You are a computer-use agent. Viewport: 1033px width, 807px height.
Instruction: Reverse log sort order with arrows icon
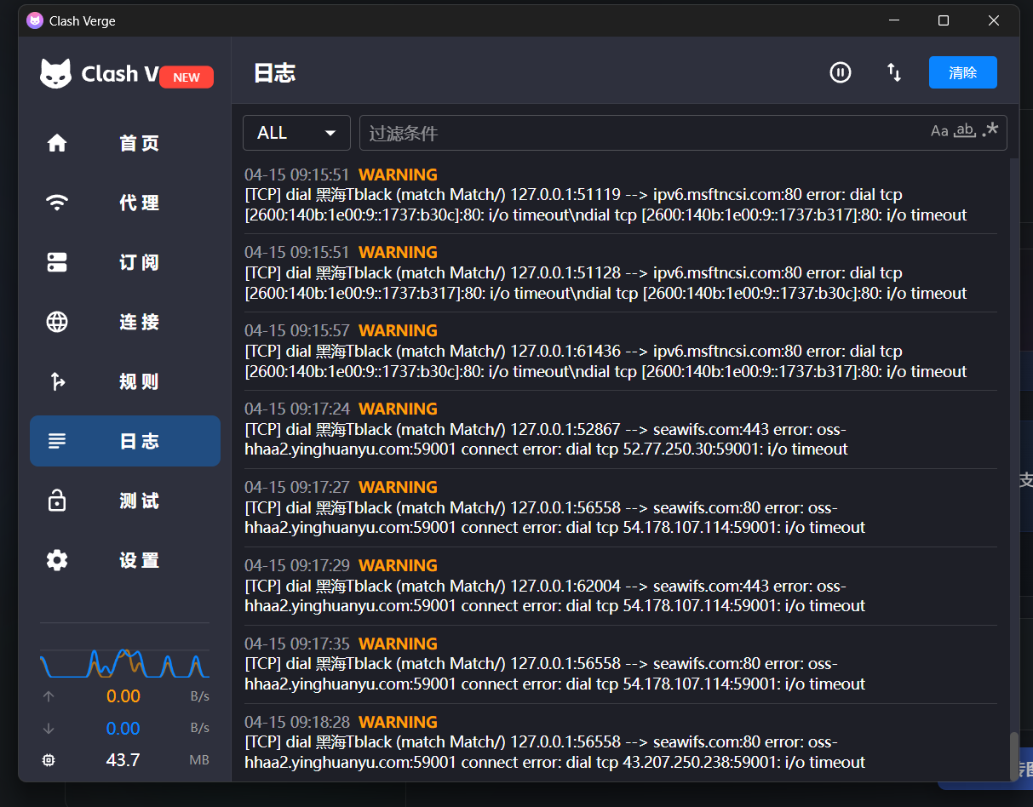click(893, 72)
